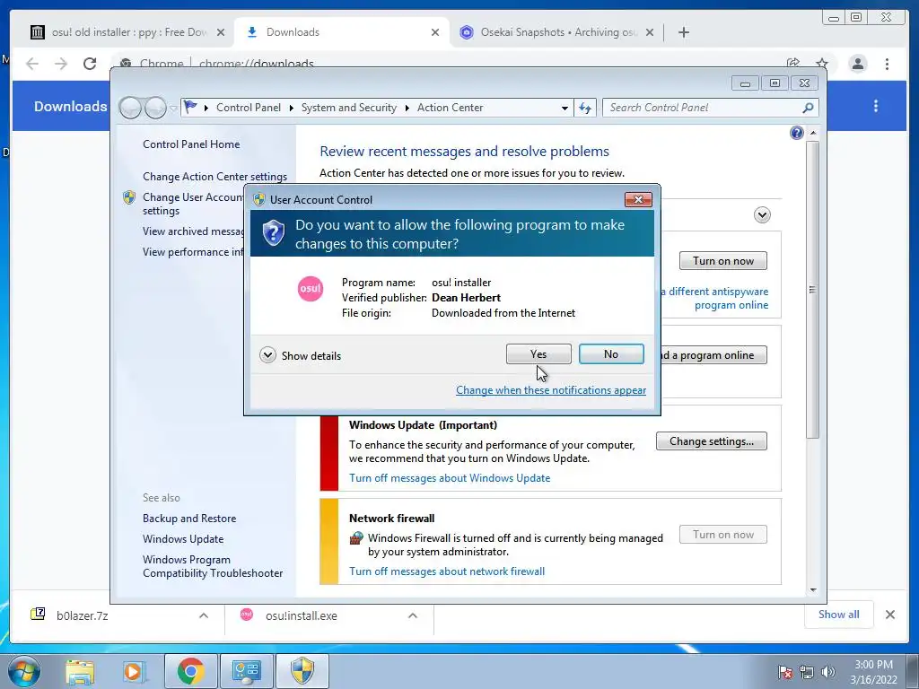
Task: Click Control Panel forward navigation button
Action: click(155, 108)
